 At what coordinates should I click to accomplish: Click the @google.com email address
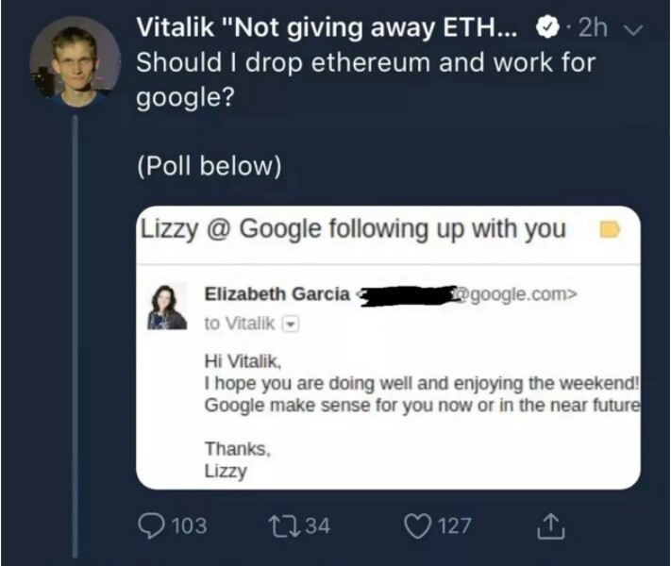pos(516,293)
